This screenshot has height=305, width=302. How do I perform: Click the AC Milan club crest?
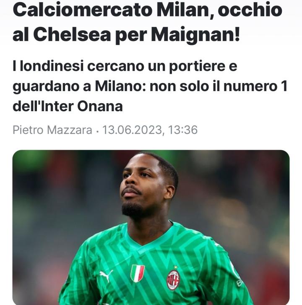(x=173, y=280)
